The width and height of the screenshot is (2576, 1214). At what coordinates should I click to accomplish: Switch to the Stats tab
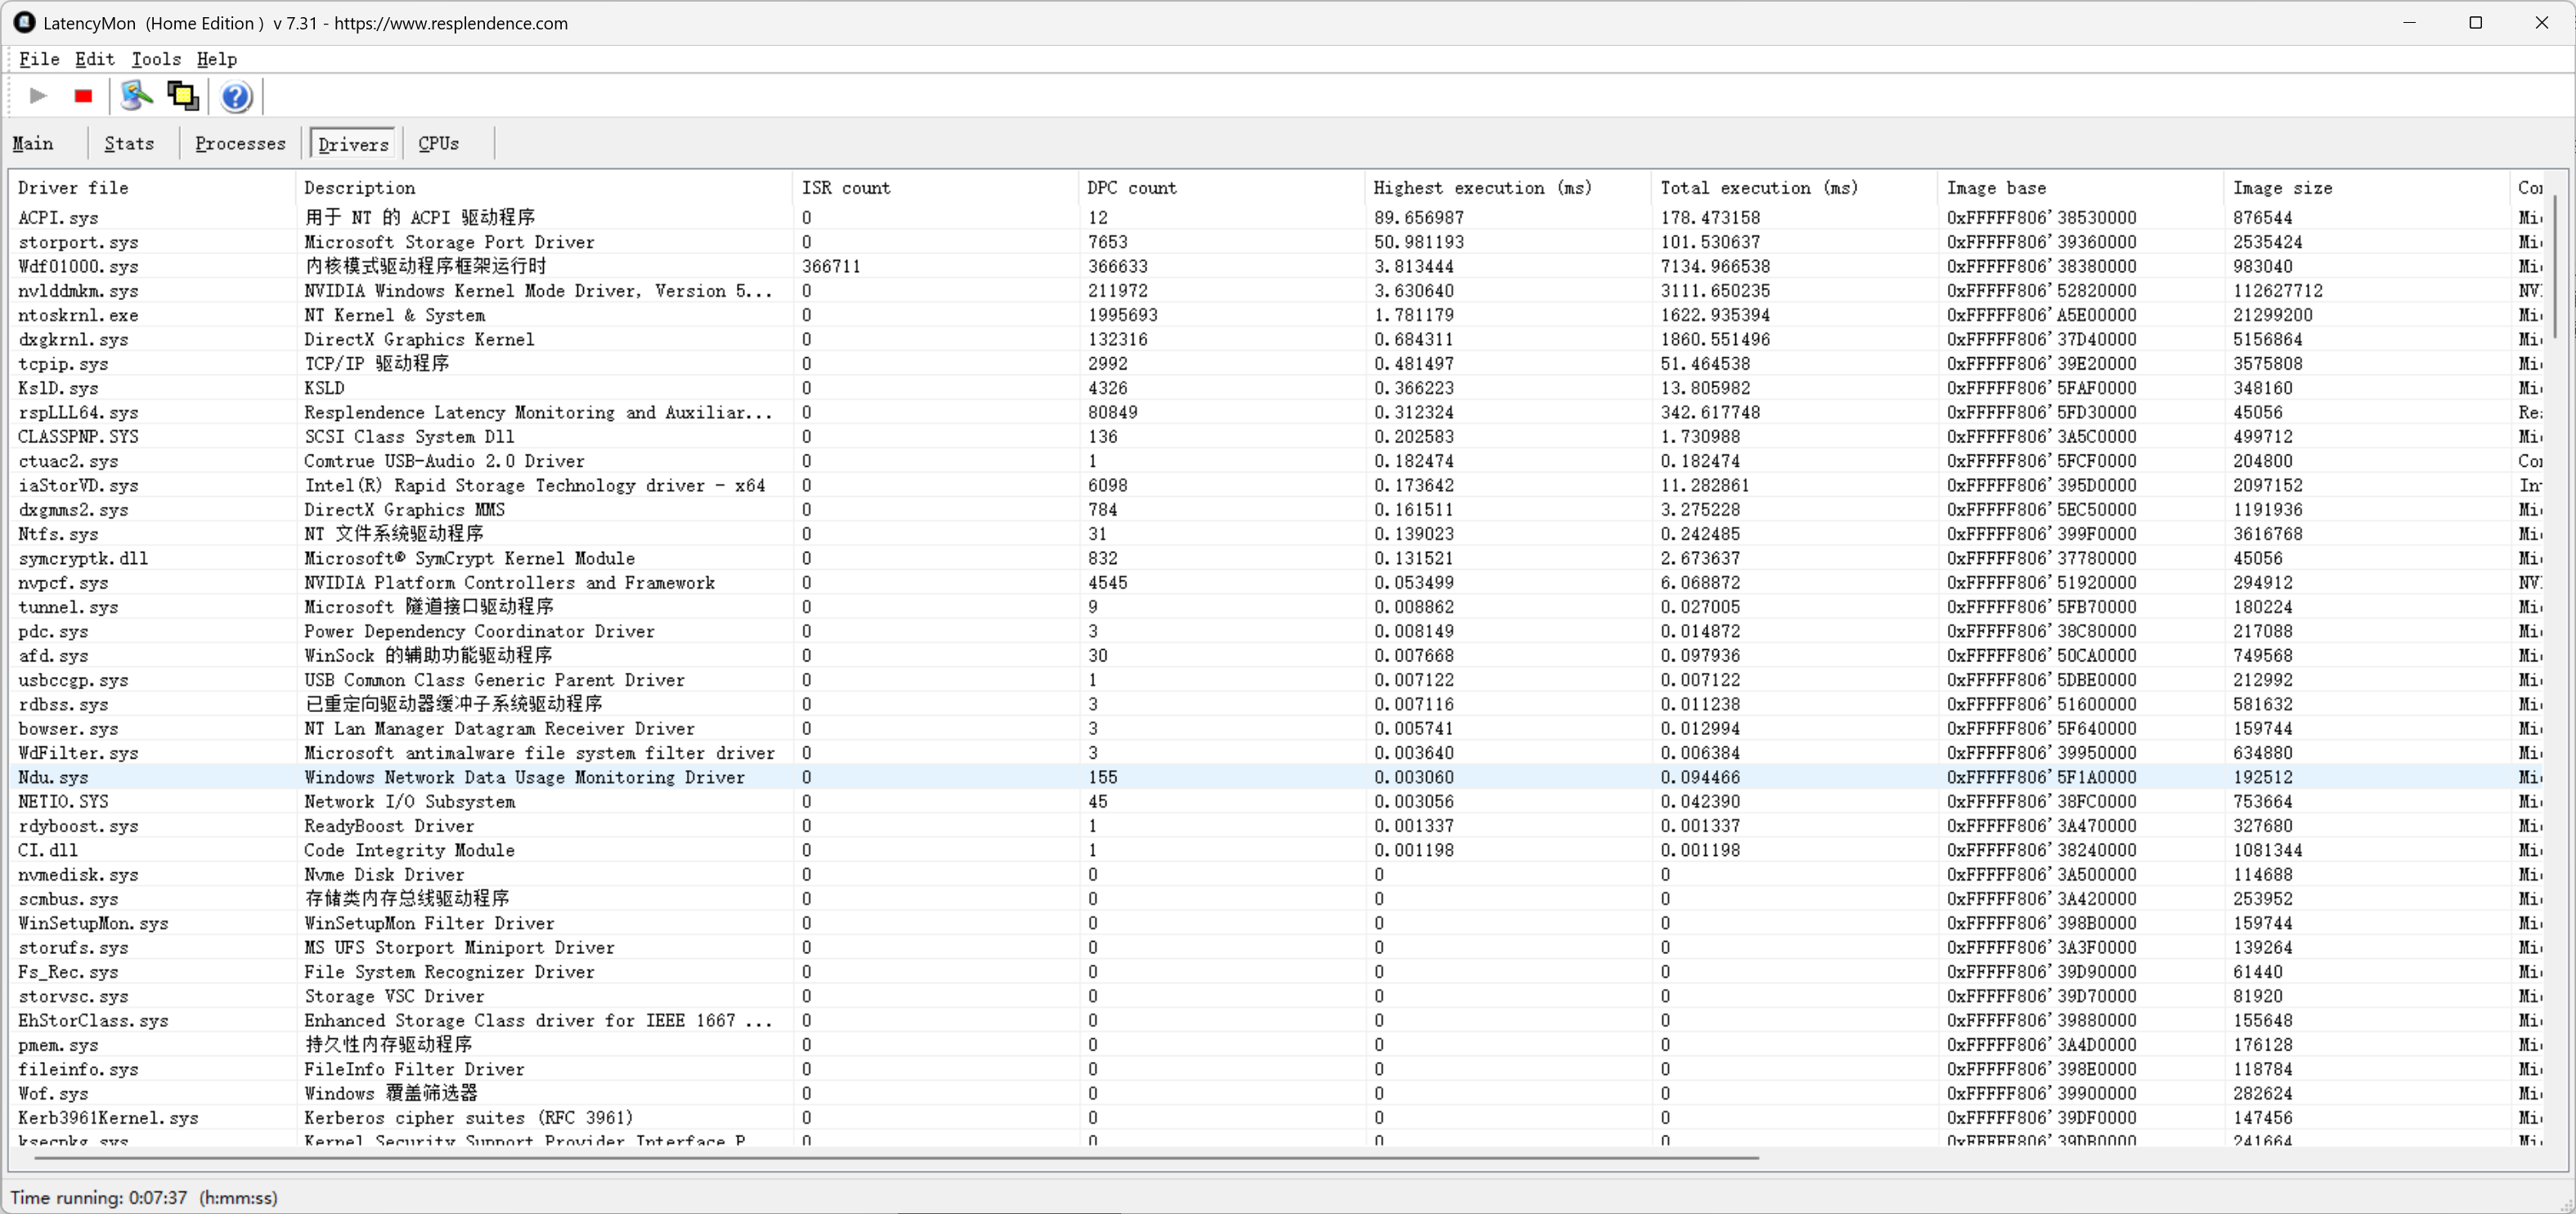(x=129, y=144)
